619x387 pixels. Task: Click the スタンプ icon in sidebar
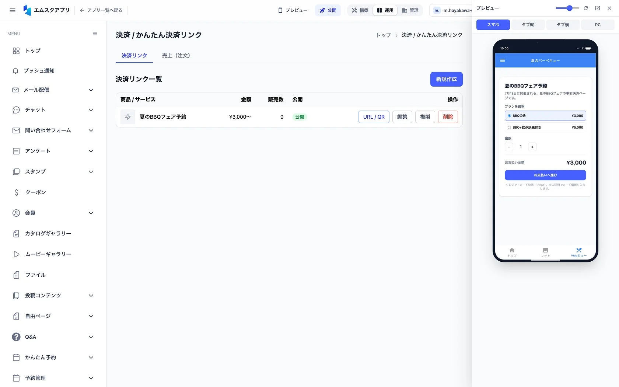click(x=16, y=172)
